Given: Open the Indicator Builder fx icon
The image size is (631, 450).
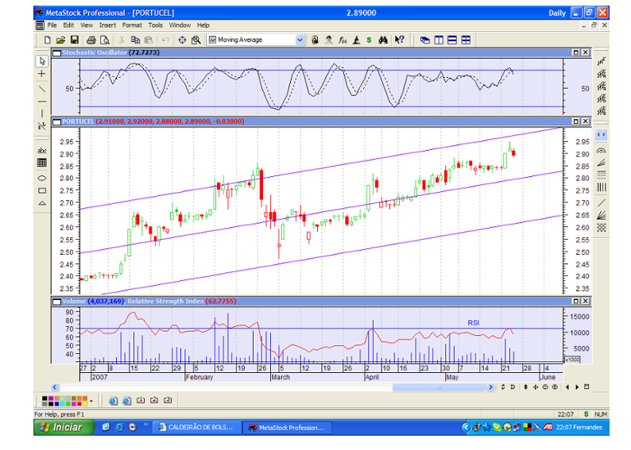Looking at the screenshot, I should pos(343,40).
